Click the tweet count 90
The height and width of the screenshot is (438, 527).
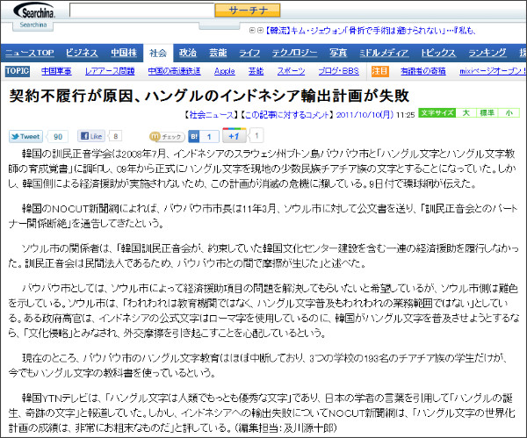58,136
